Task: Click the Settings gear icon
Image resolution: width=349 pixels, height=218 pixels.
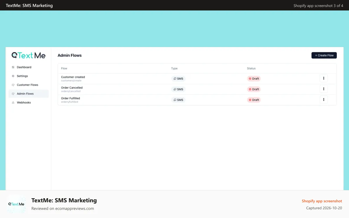Action: pos(13,76)
